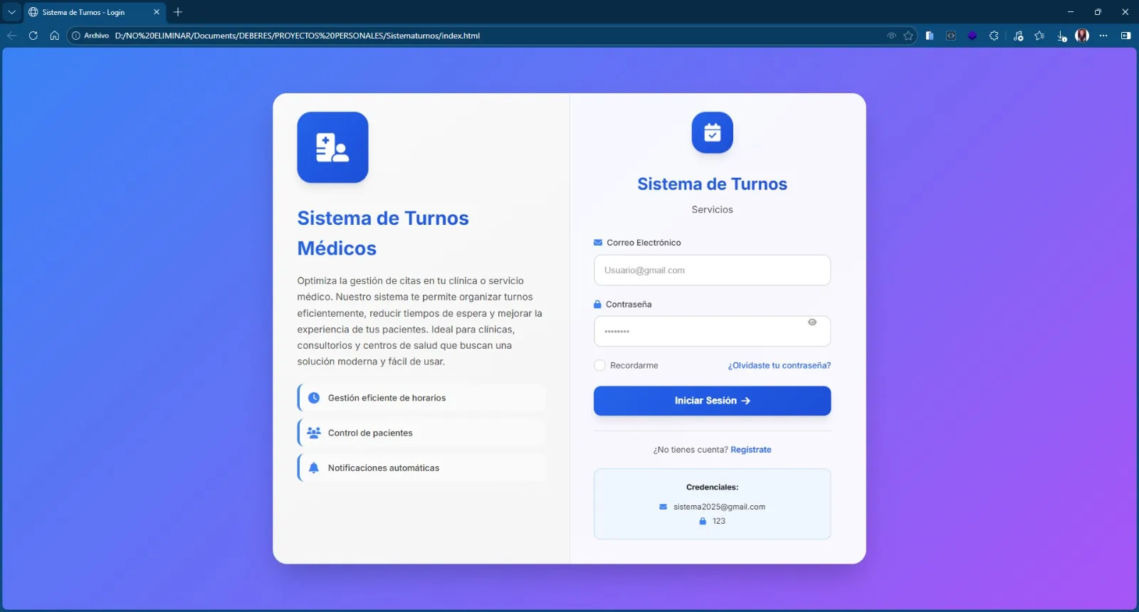Click the Iniciar Sesión button
This screenshot has height=612, width=1139.
(x=712, y=401)
